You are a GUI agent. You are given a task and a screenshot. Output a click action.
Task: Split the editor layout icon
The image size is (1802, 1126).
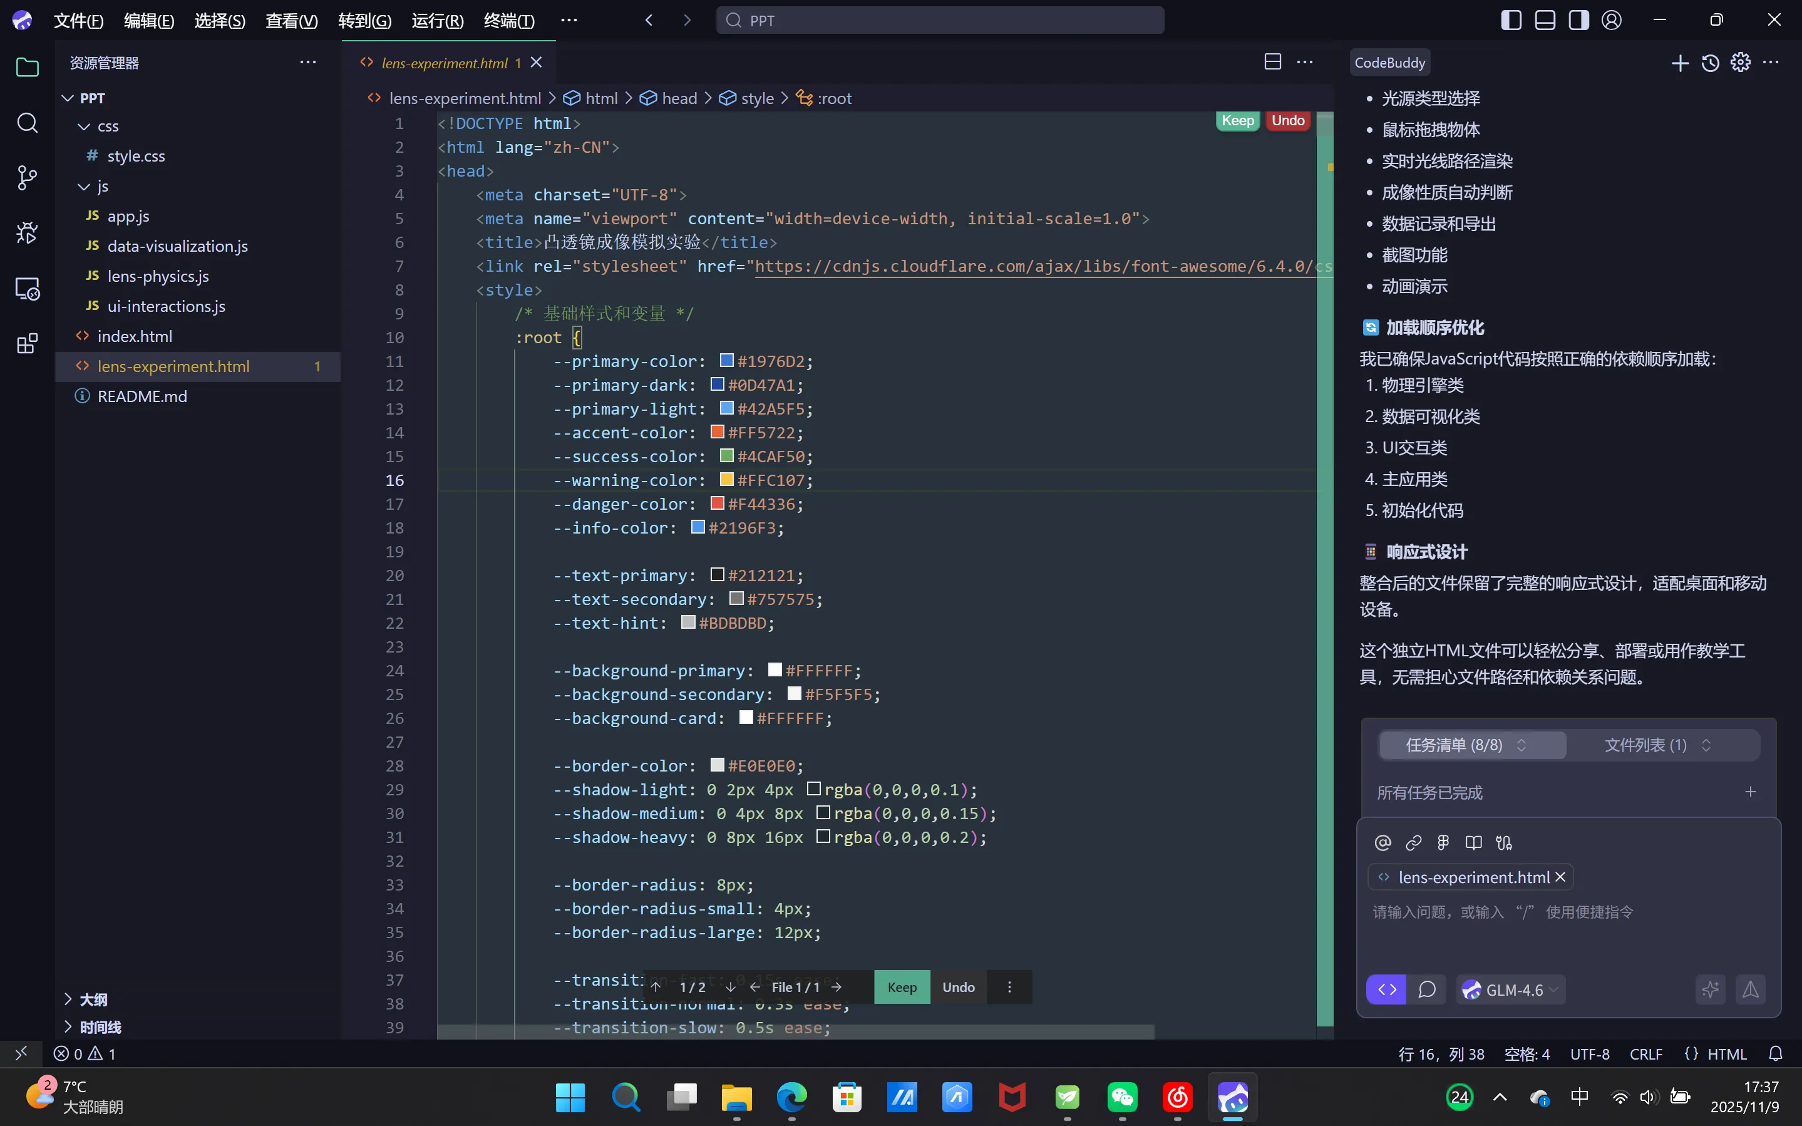pyautogui.click(x=1273, y=63)
